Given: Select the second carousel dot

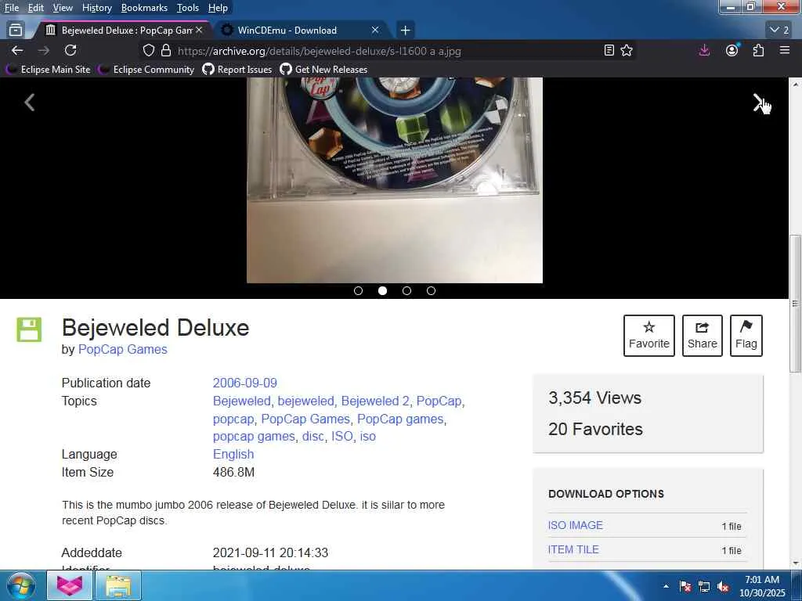Looking at the screenshot, I should (x=382, y=291).
